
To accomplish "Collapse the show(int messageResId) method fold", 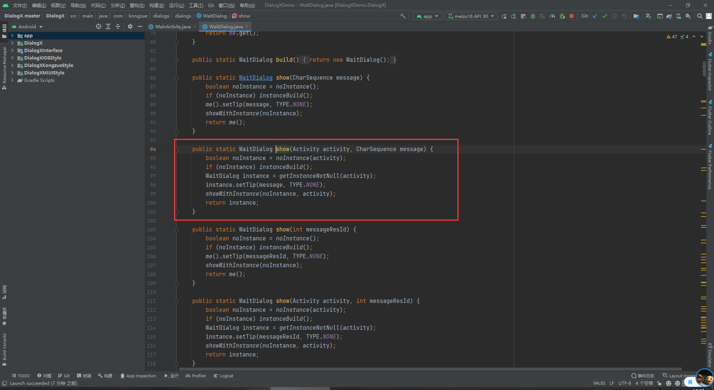I will [176, 230].
